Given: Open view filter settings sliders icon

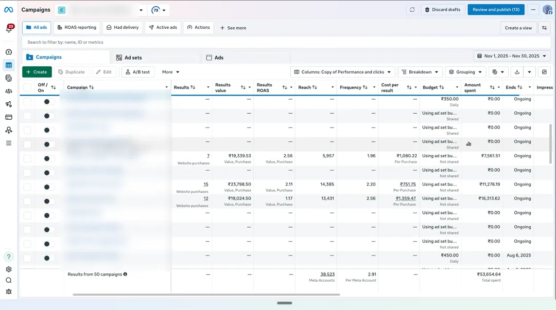Looking at the screenshot, I should click(544, 28).
